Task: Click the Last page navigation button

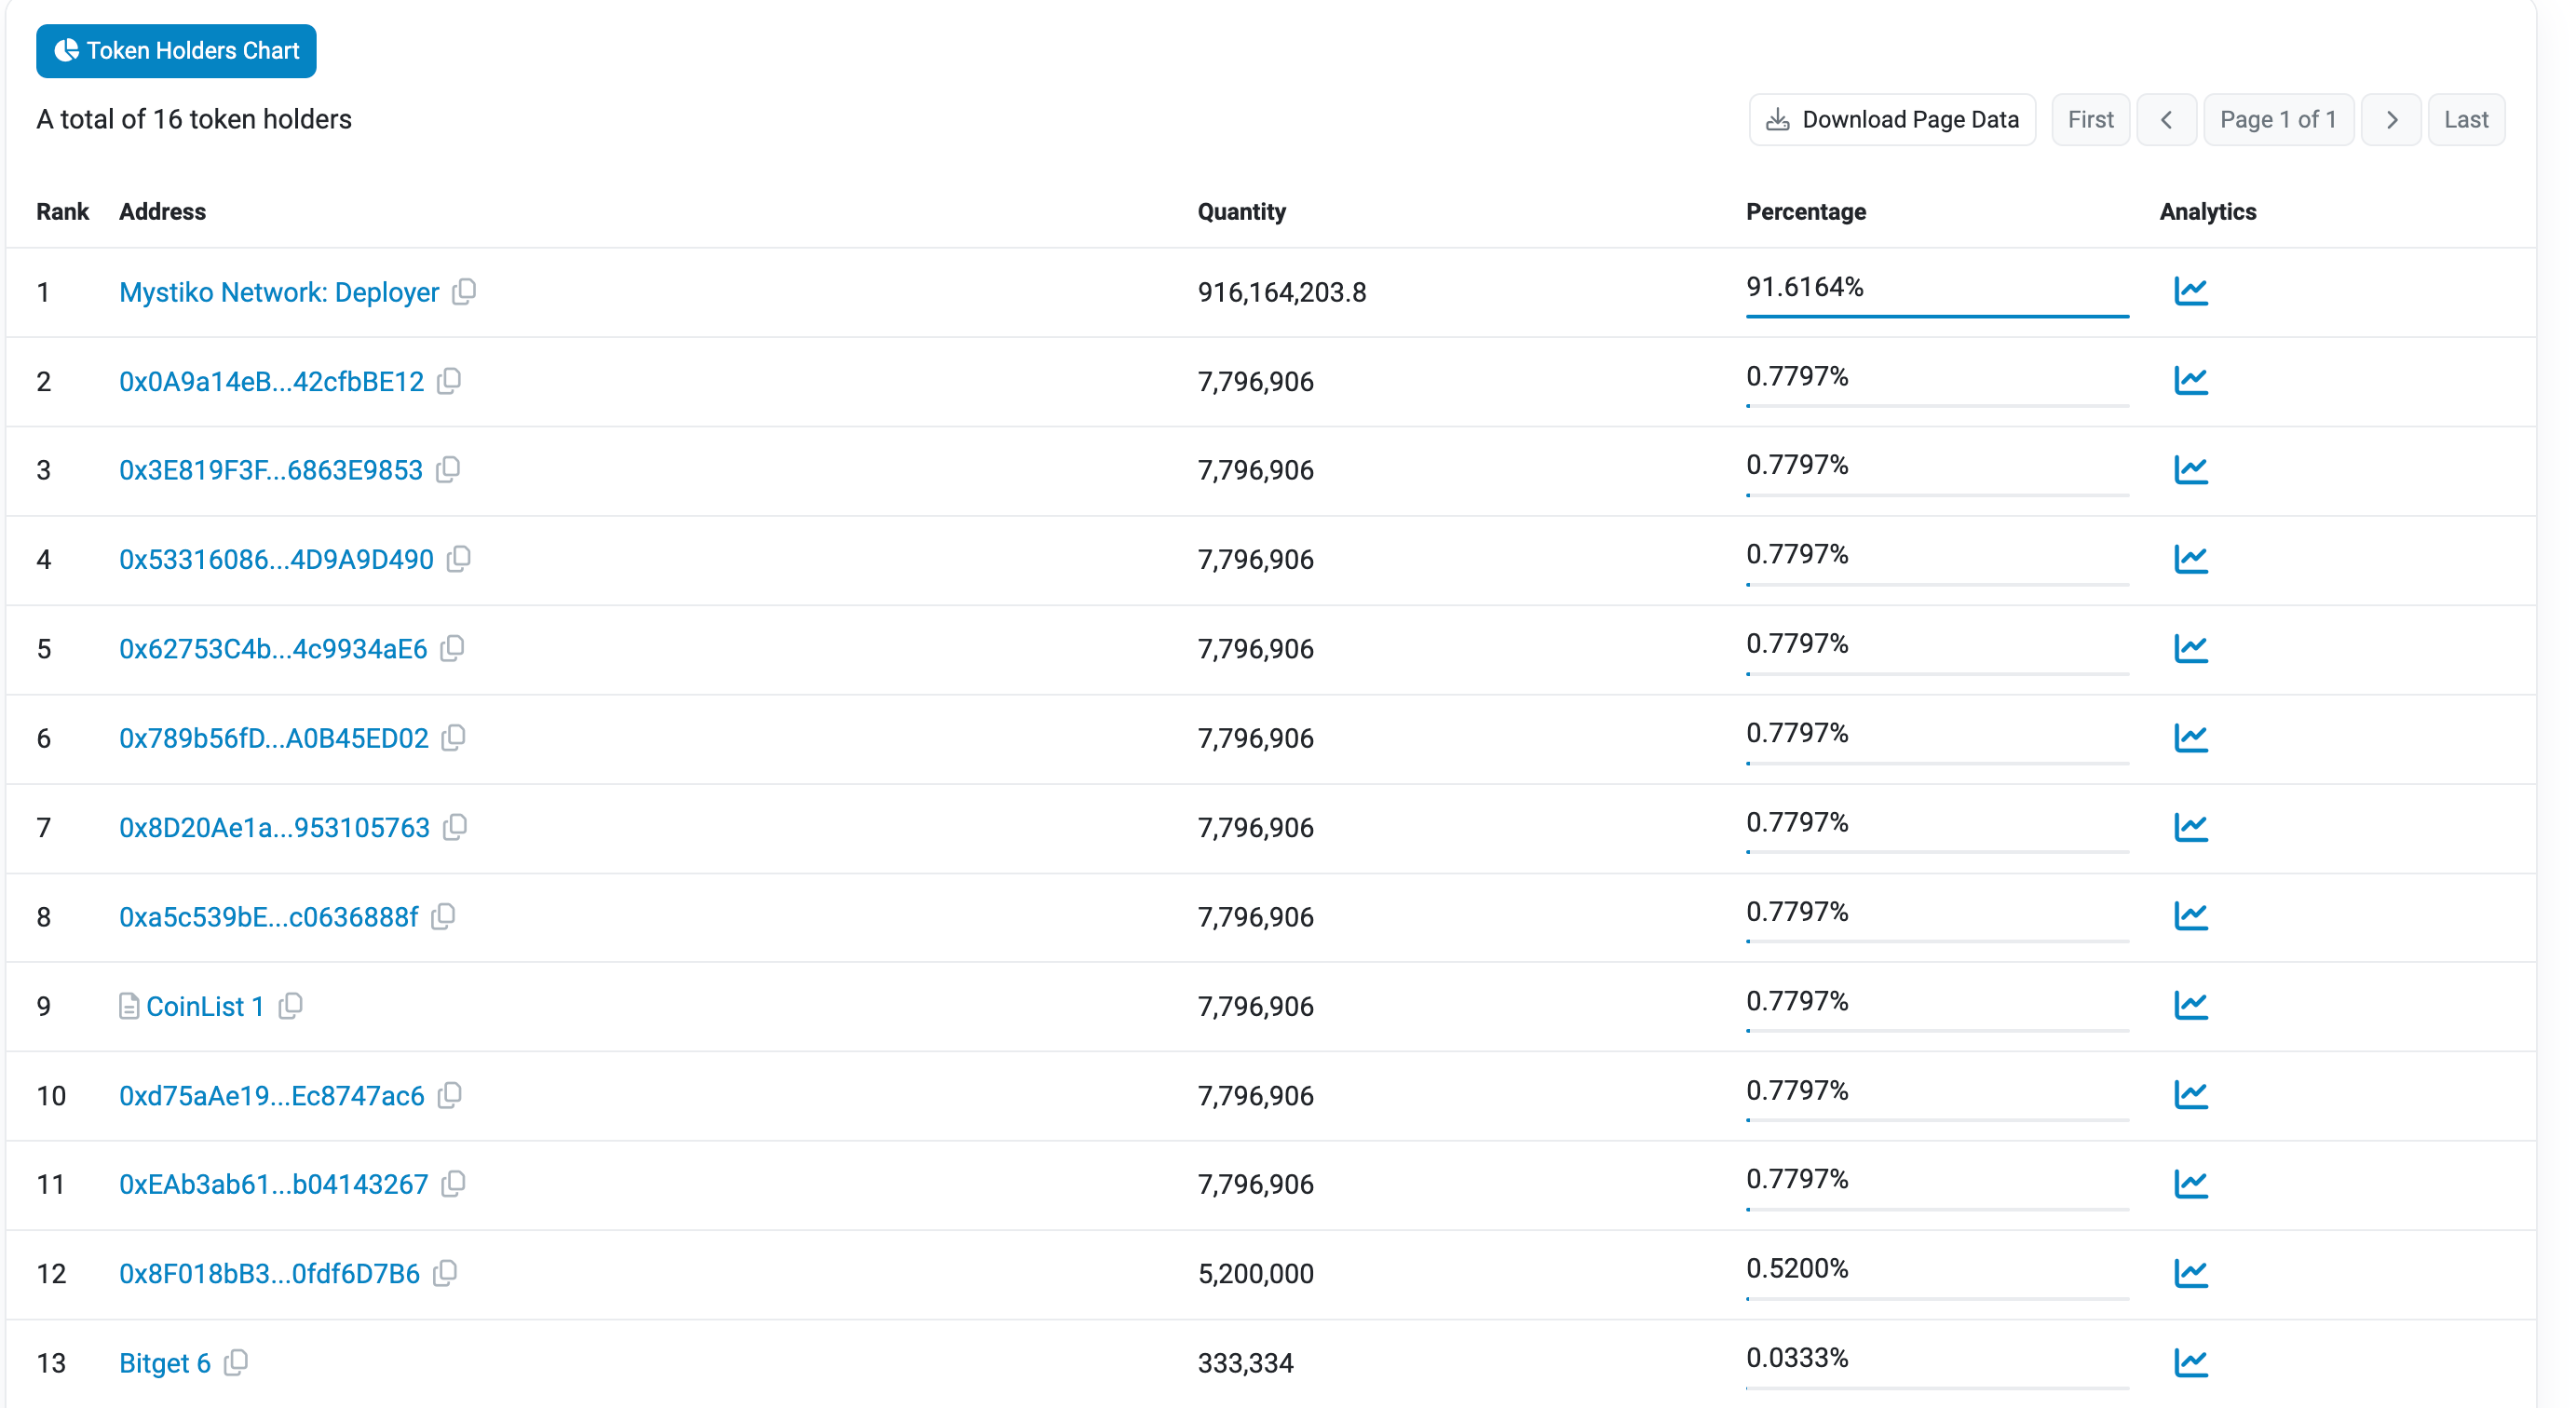Action: (2463, 119)
